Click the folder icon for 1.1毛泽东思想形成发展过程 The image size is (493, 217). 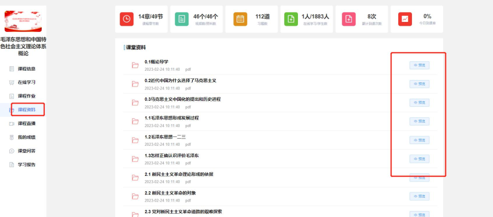pos(135,122)
